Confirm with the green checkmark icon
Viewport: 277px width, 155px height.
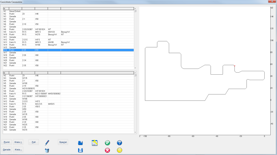click(x=107, y=143)
